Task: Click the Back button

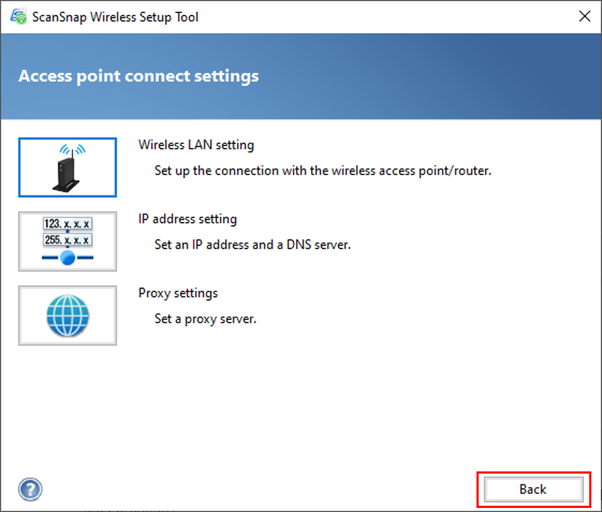Action: 533,489
